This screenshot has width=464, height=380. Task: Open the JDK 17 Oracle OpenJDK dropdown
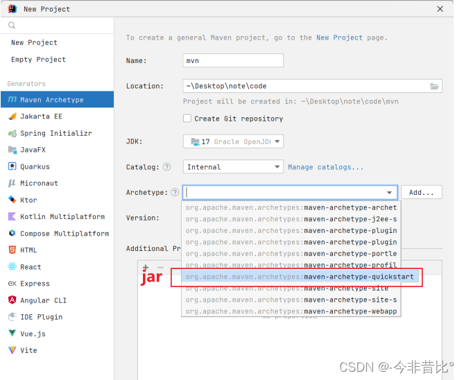tap(233, 141)
